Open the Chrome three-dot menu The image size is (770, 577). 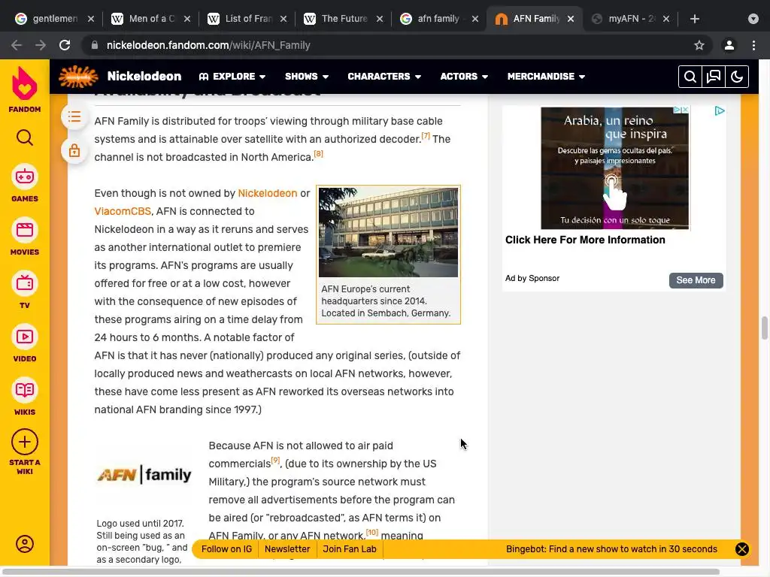pyautogui.click(x=753, y=45)
